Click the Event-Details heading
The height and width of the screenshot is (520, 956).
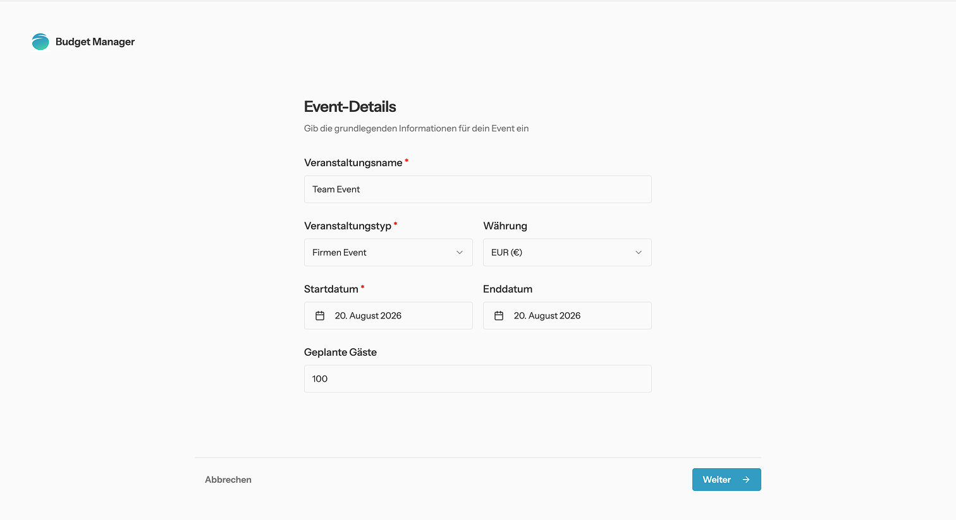pos(350,106)
